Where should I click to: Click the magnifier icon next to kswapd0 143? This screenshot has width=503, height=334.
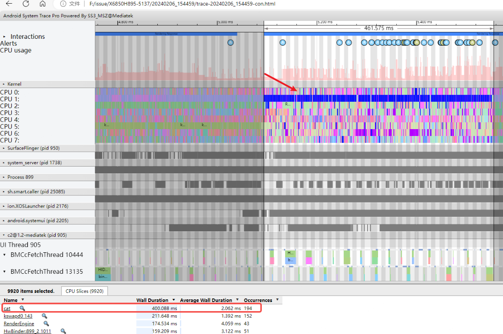coord(44,316)
